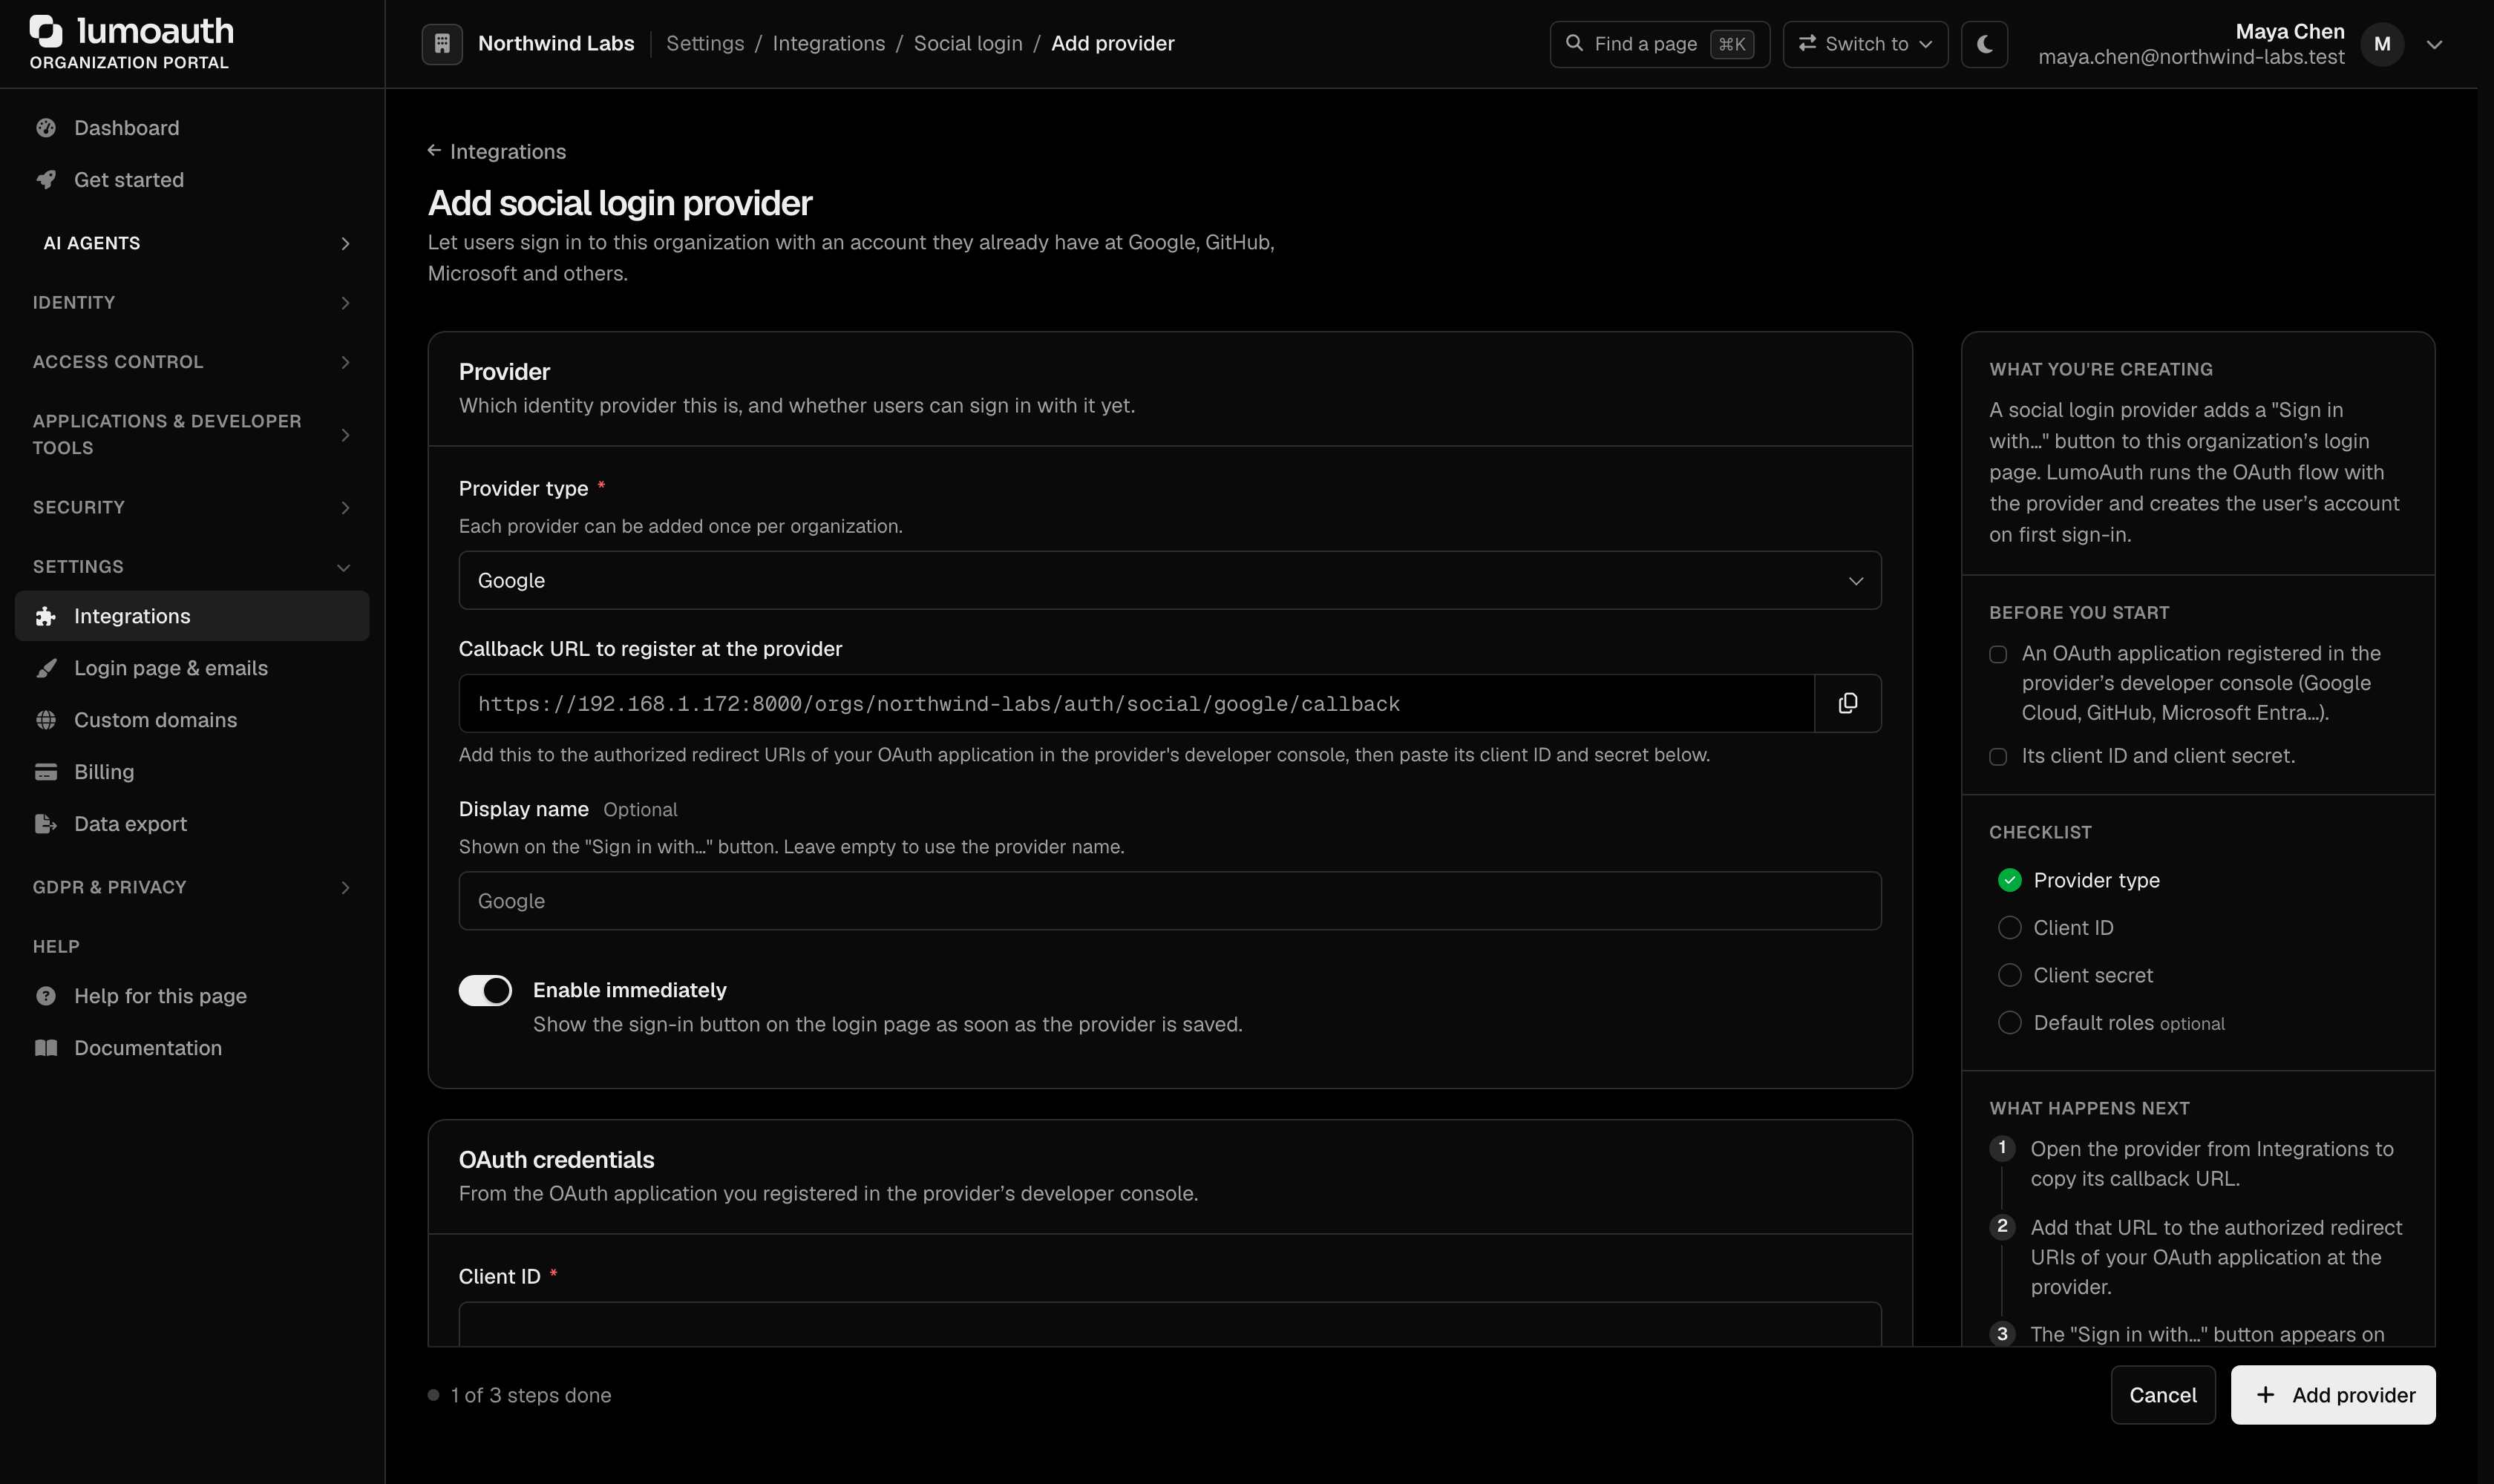
Task: Click the Help for this page question icon
Action: (46, 996)
